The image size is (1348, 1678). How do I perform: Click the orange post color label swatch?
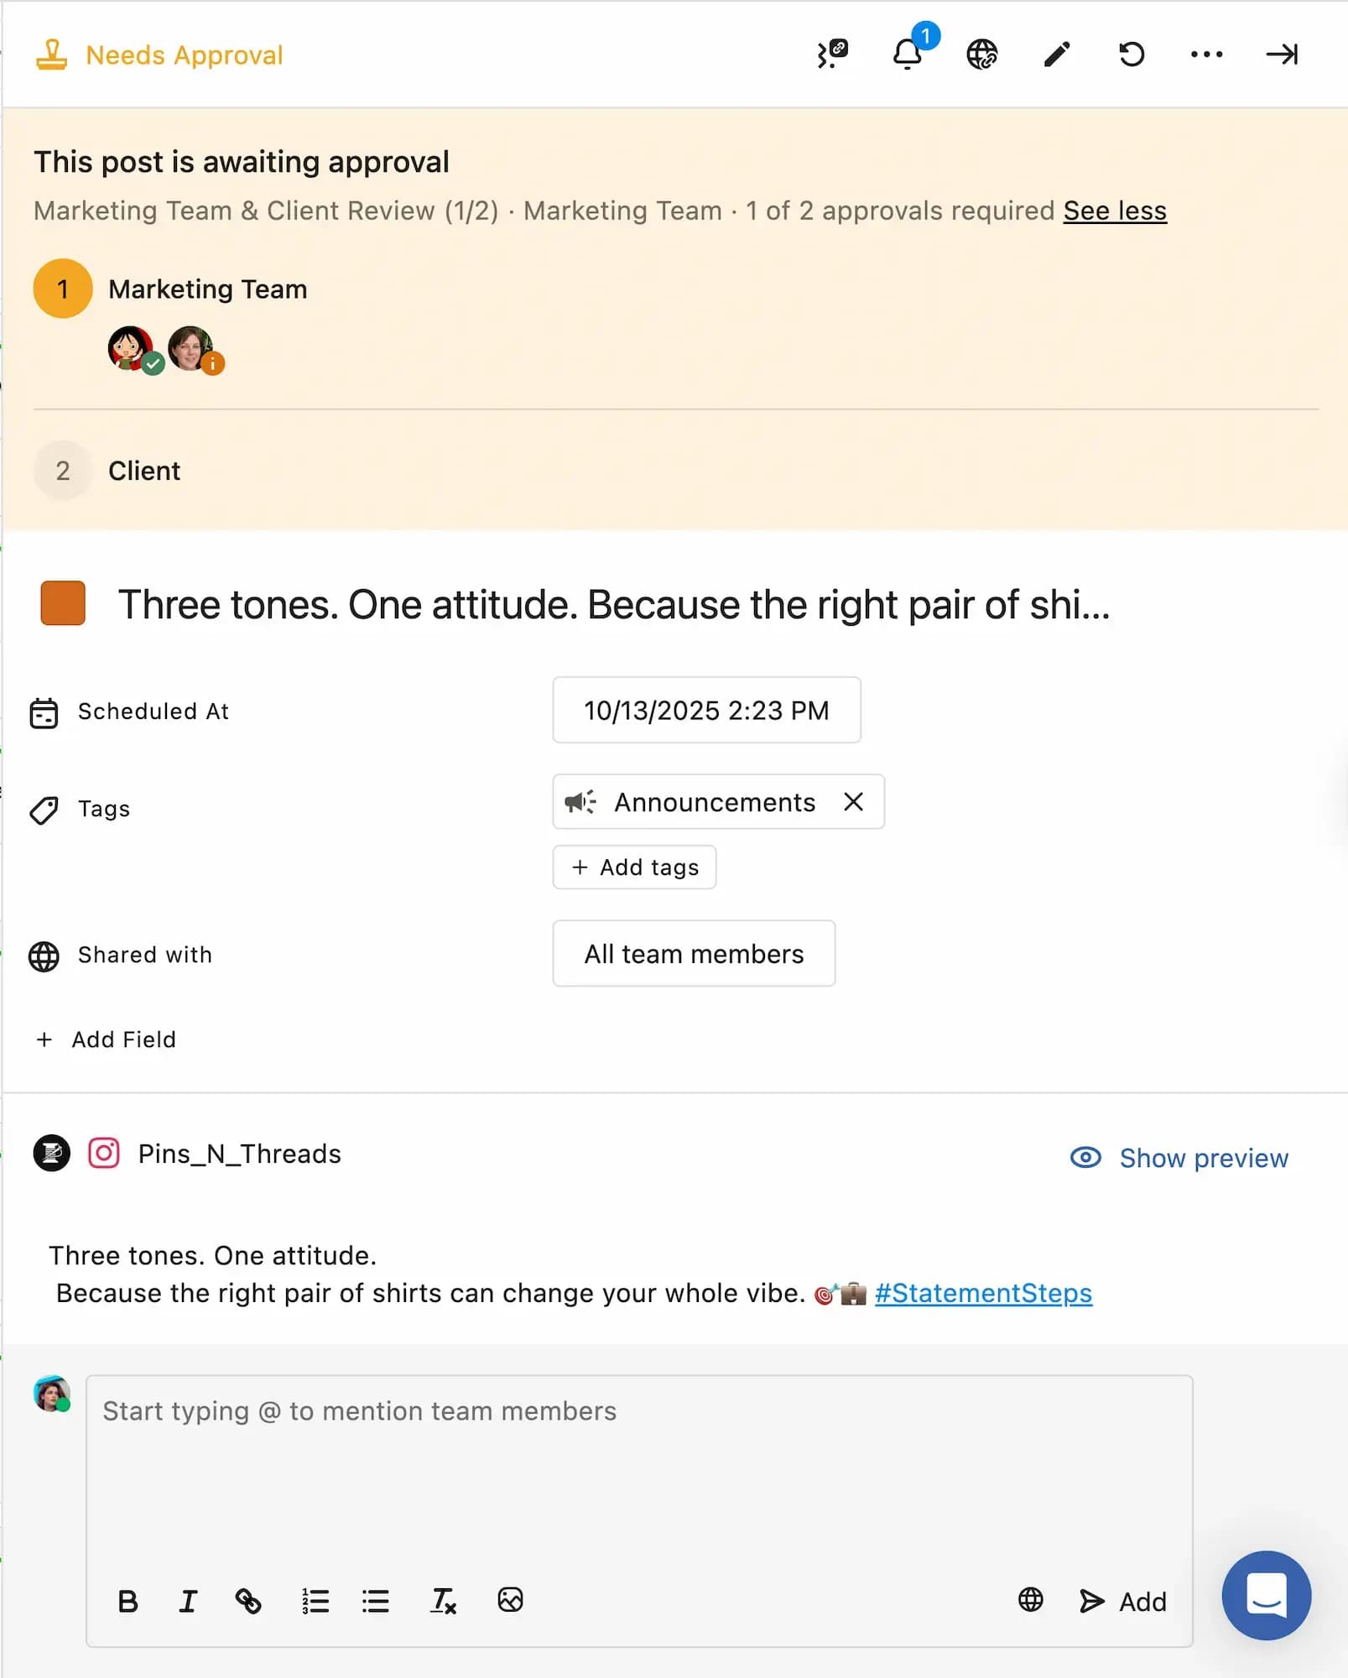(x=63, y=603)
